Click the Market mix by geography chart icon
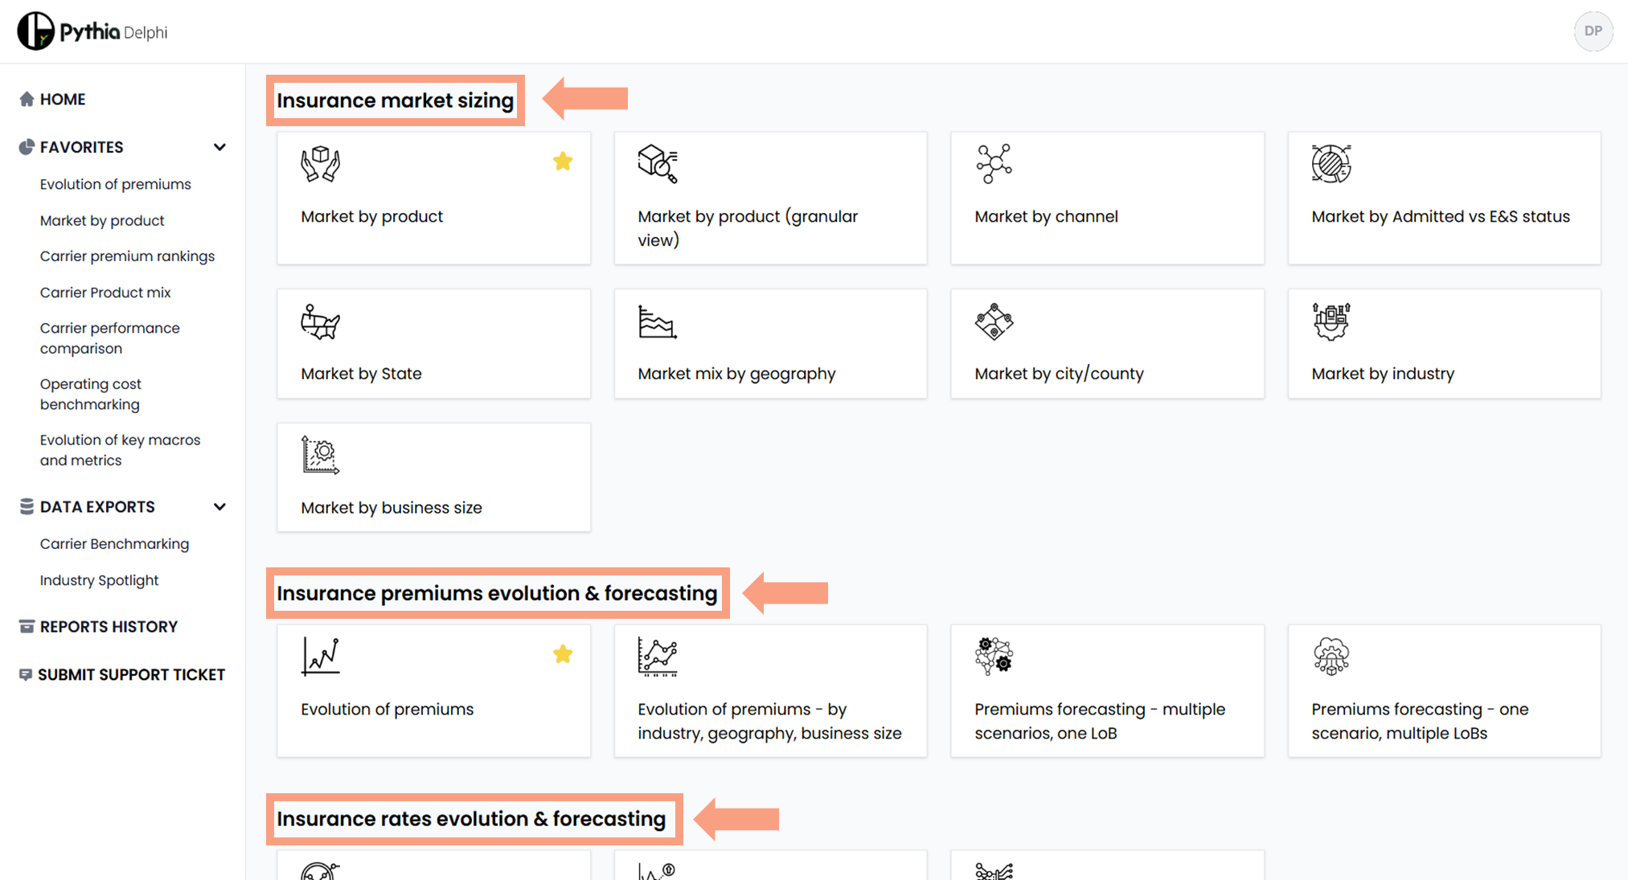Image resolution: width=1628 pixels, height=880 pixels. click(658, 321)
